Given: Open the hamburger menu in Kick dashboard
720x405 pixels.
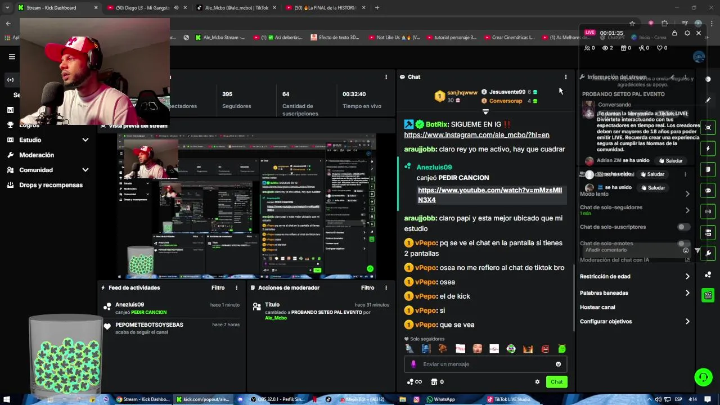Looking at the screenshot, I should point(11,57).
